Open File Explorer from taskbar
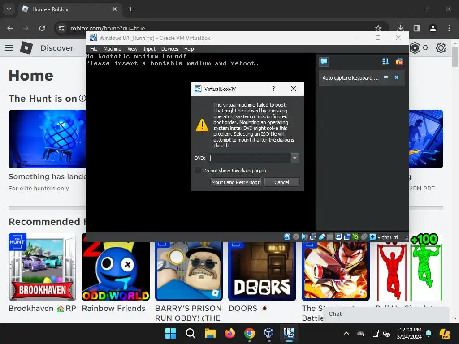Viewport: 459px width, 344px height. tap(210, 333)
